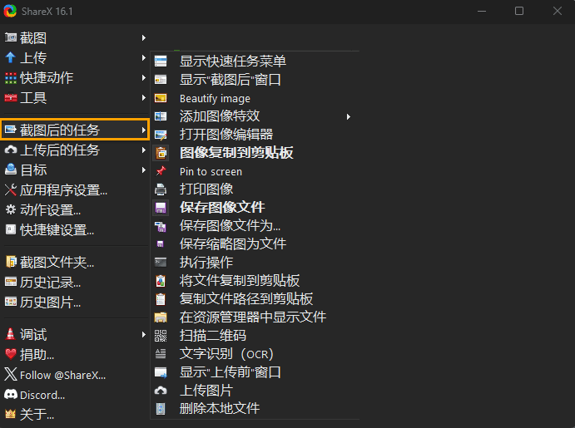The image size is (575, 428).
Task: Expand the 快捷动作 submenu arrow
Action: click(144, 77)
